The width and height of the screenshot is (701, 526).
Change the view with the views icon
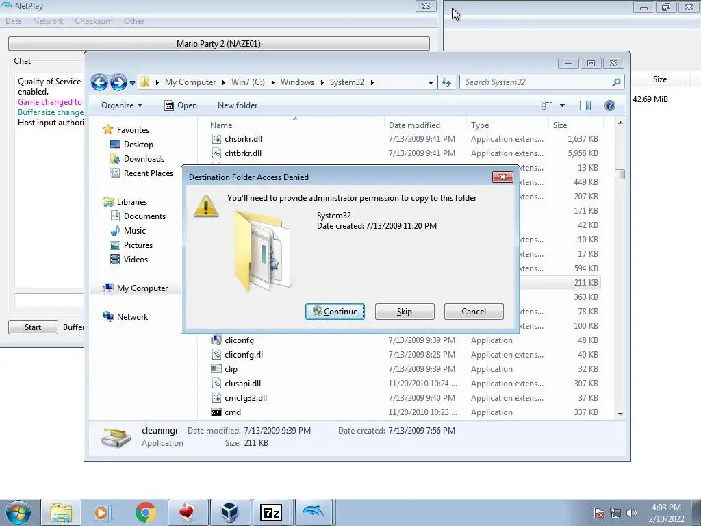[548, 105]
